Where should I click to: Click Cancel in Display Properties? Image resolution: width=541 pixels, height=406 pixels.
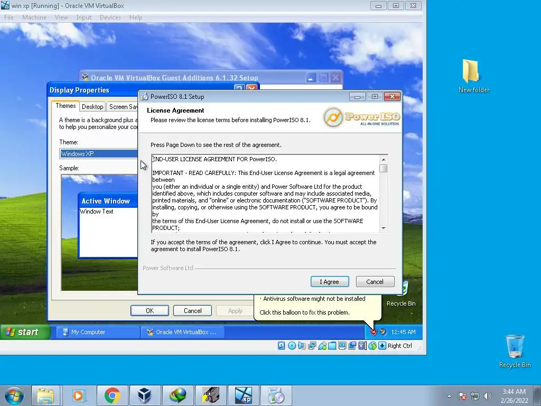[192, 311]
